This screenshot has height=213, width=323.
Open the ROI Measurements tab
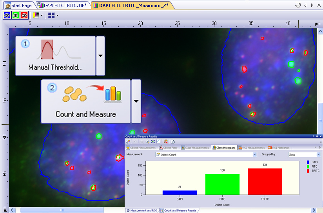coord(252,148)
